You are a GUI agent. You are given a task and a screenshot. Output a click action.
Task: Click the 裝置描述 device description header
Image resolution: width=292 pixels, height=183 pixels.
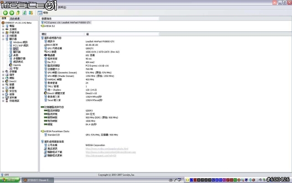click(99, 18)
